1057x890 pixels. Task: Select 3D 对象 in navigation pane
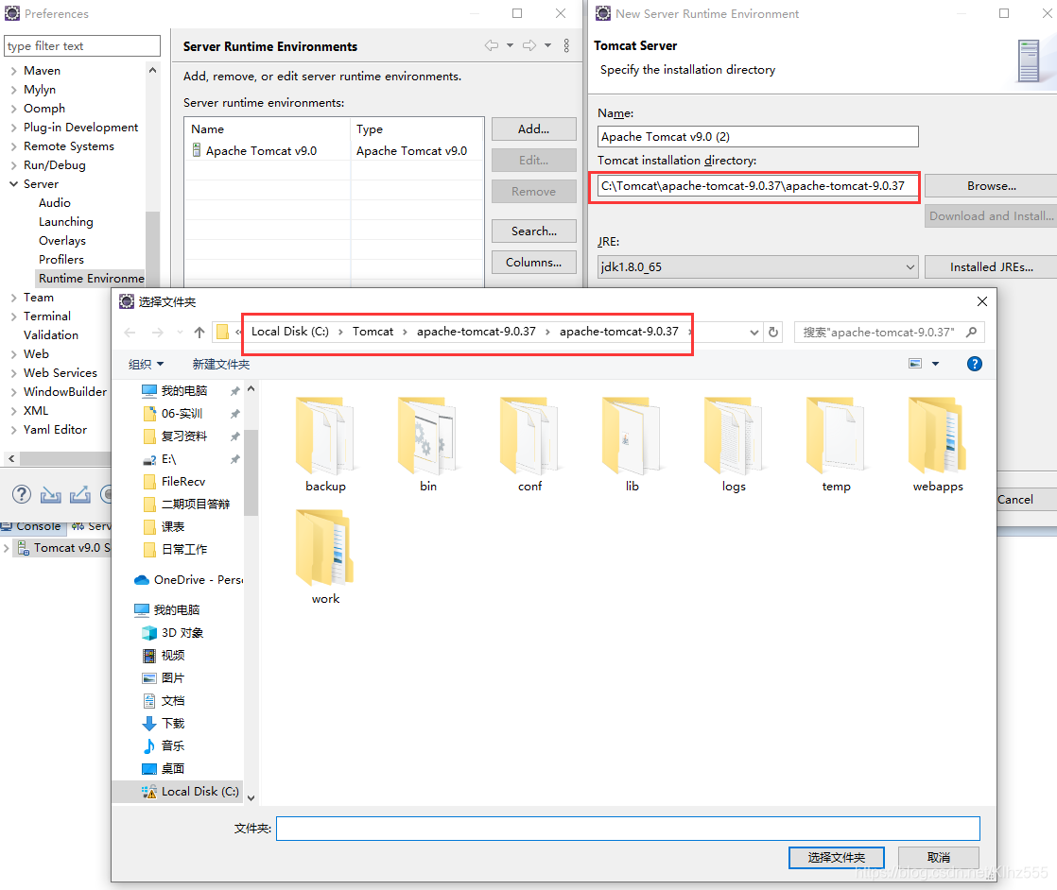point(173,633)
